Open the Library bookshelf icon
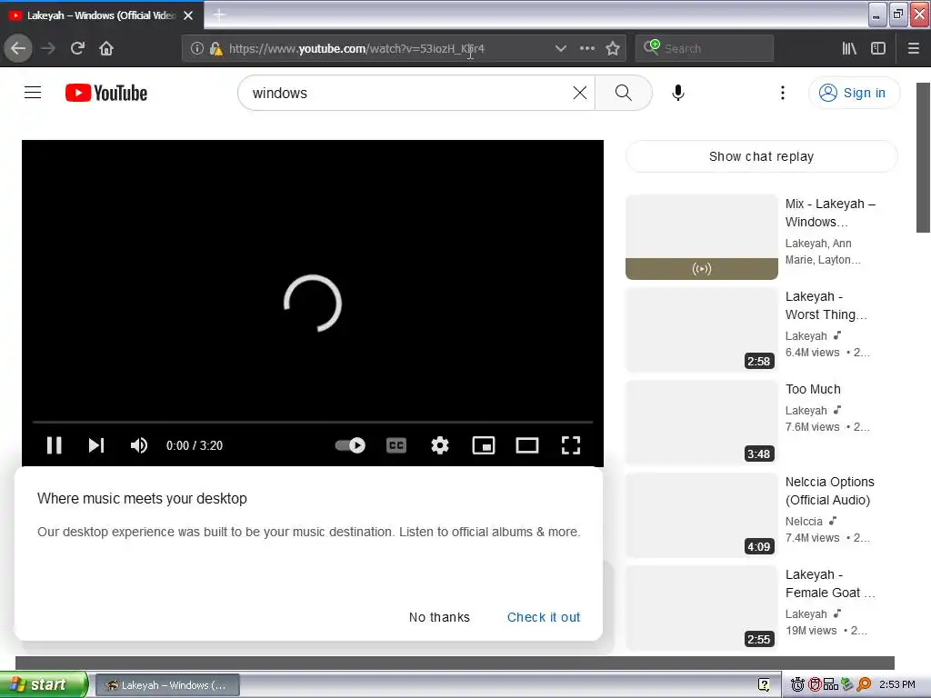931x698 pixels. tap(849, 48)
